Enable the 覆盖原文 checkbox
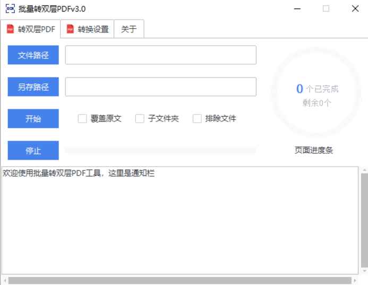Viewport: 368px width, 285px height. (x=82, y=118)
